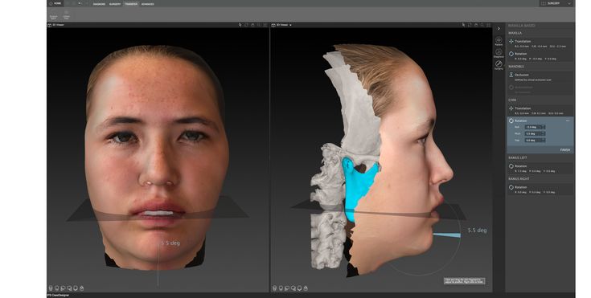Open the Diagnose sidebar icon

(x=499, y=53)
